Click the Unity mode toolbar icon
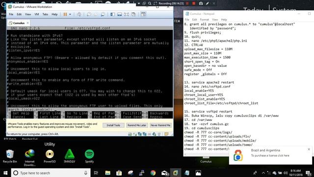Viewport: 314px width, 177px height. click(133, 14)
